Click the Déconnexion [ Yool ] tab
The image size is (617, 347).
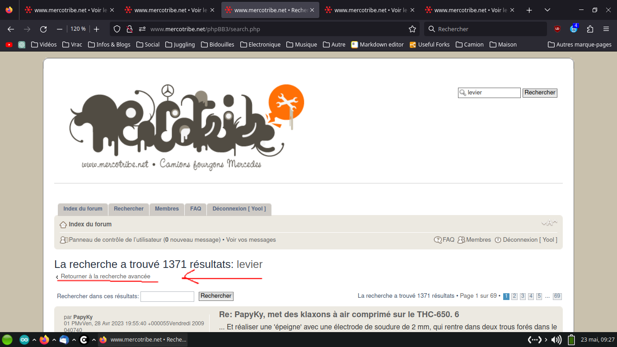(x=239, y=209)
